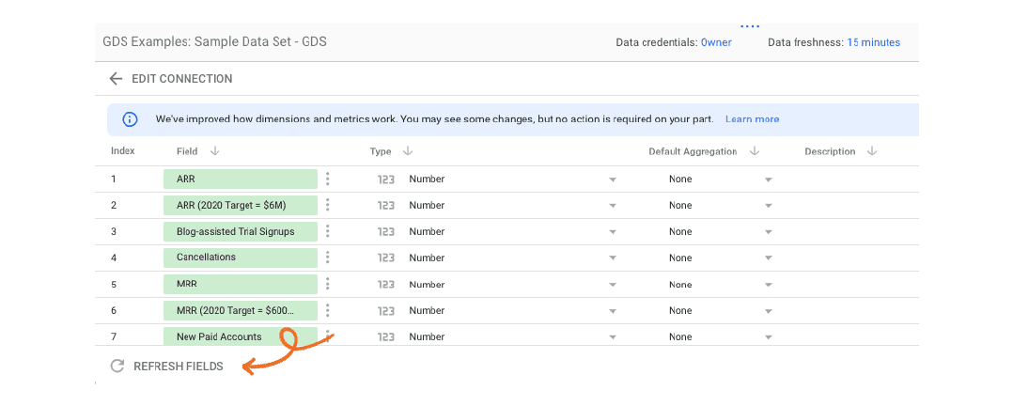This screenshot has width=1013, height=406.
Task: Click the Learn more link
Action: pyautogui.click(x=752, y=119)
